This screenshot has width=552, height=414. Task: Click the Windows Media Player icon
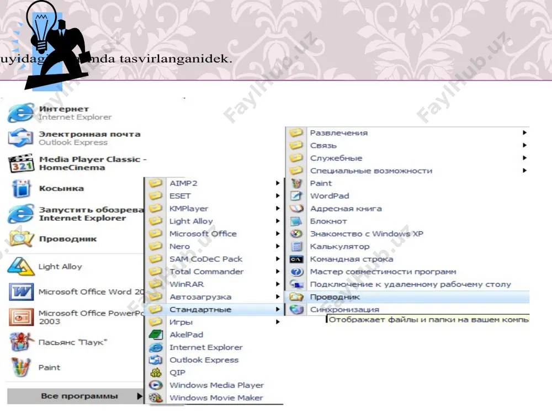156,385
